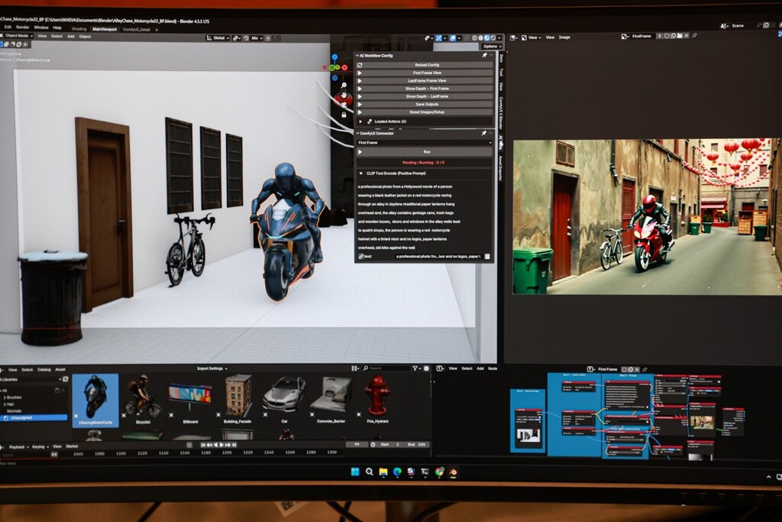Click Save Outputs in AI Workflow Config
This screenshot has width=782, height=522.
tap(426, 104)
